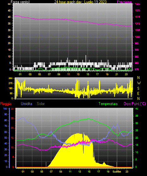Image resolution: width=147 pixels, height=176 pixels.
Task: Click the 1015 pressure axis value
Action: (137, 17)
